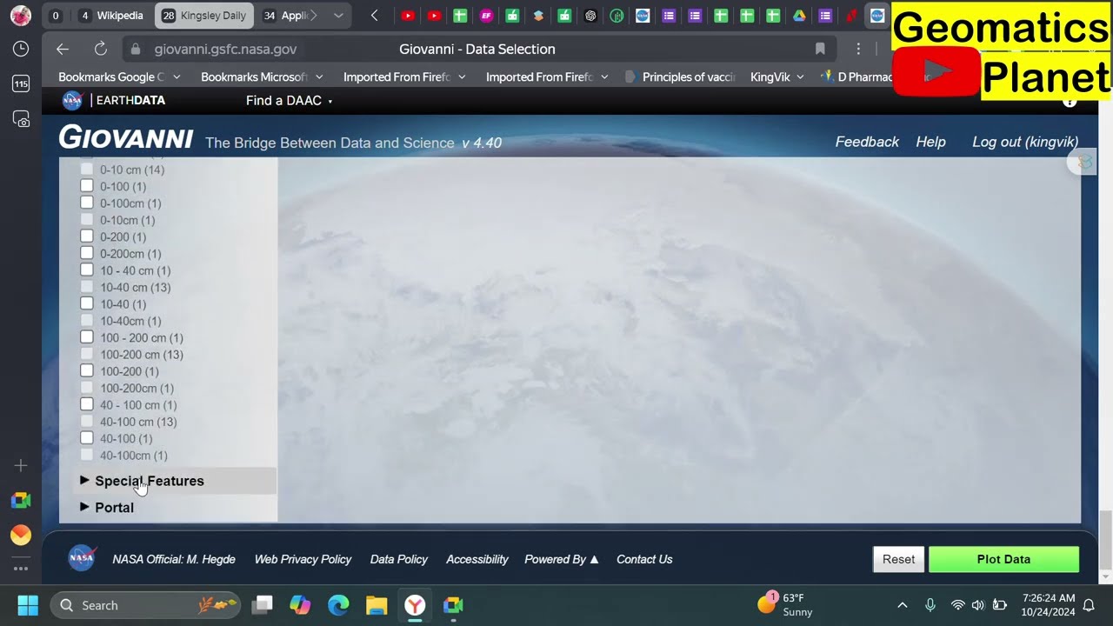Click the Windows taskbar Search box
Viewport: 1113px width, 626px height.
point(144,605)
